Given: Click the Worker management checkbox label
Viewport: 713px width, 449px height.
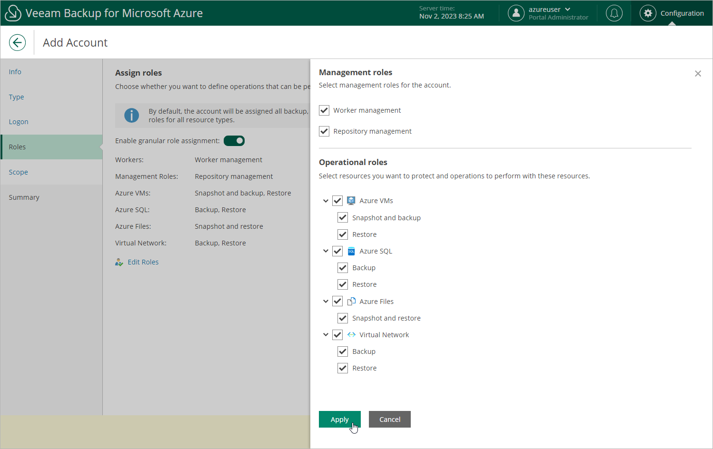Looking at the screenshot, I should tap(367, 110).
